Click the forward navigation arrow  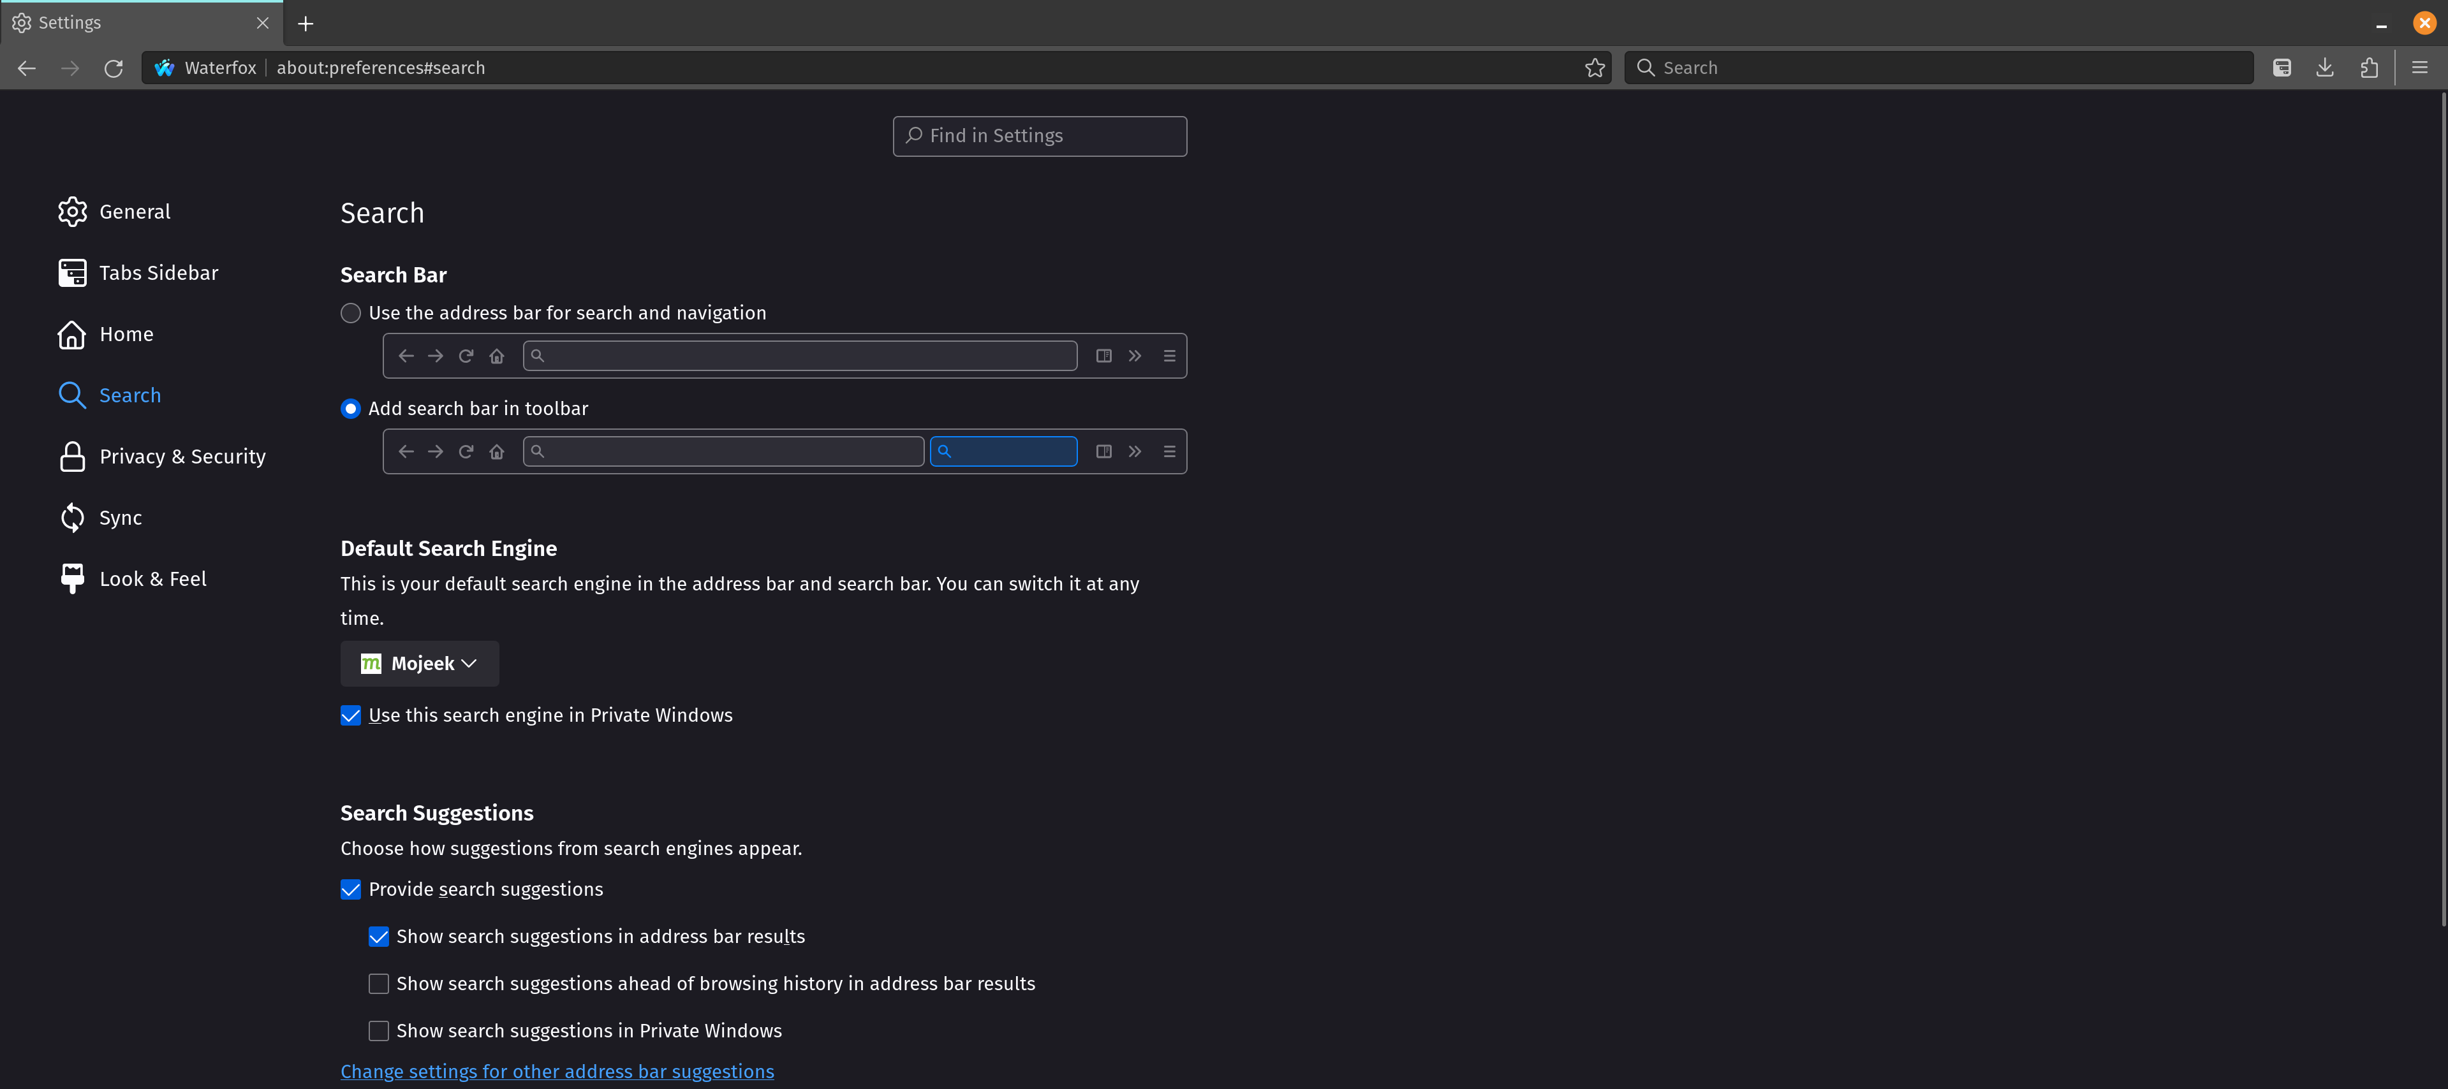coord(70,68)
